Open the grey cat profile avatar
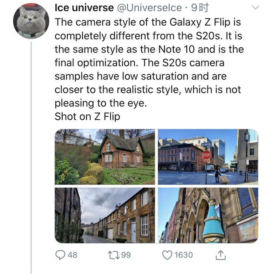Screen dimensions: 265x274 coord(31,21)
